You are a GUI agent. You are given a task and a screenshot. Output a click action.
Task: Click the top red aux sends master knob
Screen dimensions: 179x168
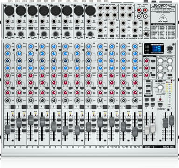[146, 61]
